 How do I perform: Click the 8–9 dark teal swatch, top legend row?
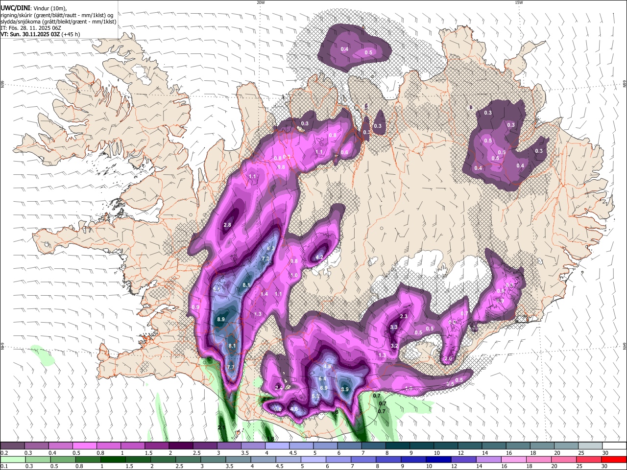click(398, 446)
